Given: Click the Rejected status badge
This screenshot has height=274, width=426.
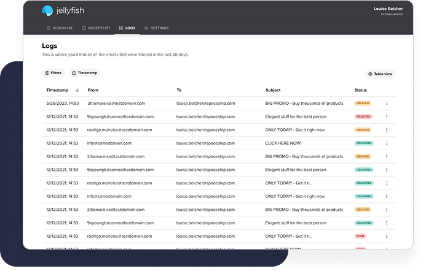Looking at the screenshot, I should click(x=363, y=116).
